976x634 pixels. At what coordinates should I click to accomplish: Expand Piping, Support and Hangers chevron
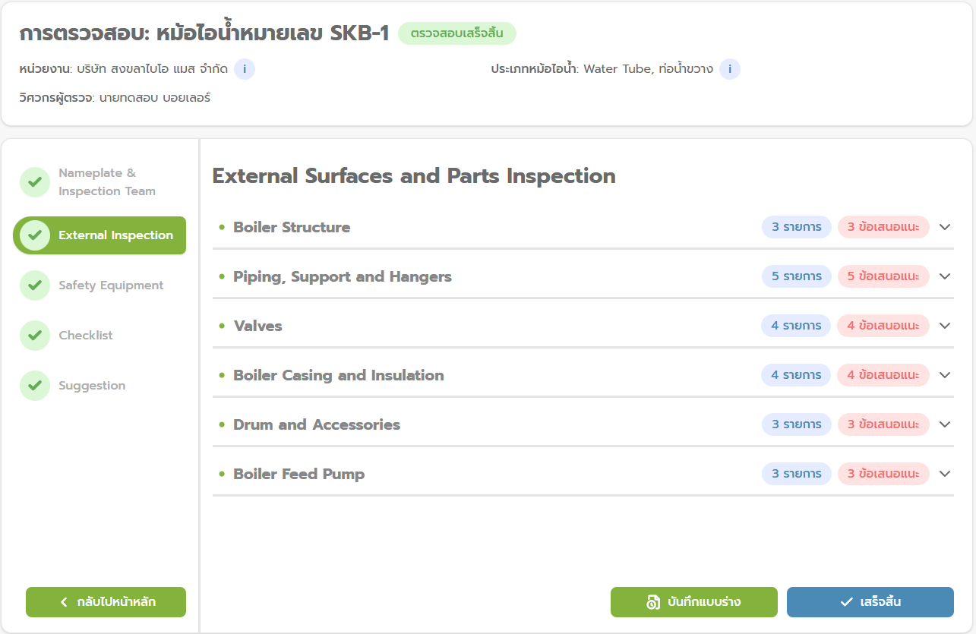(x=945, y=276)
